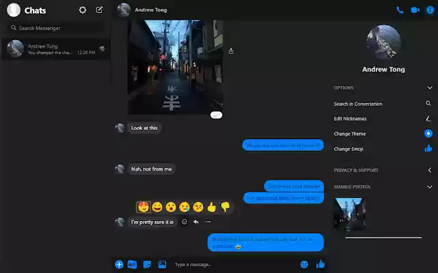Expand the Privacy & Support section
Screen dimensions: 438x273
pos(430,170)
